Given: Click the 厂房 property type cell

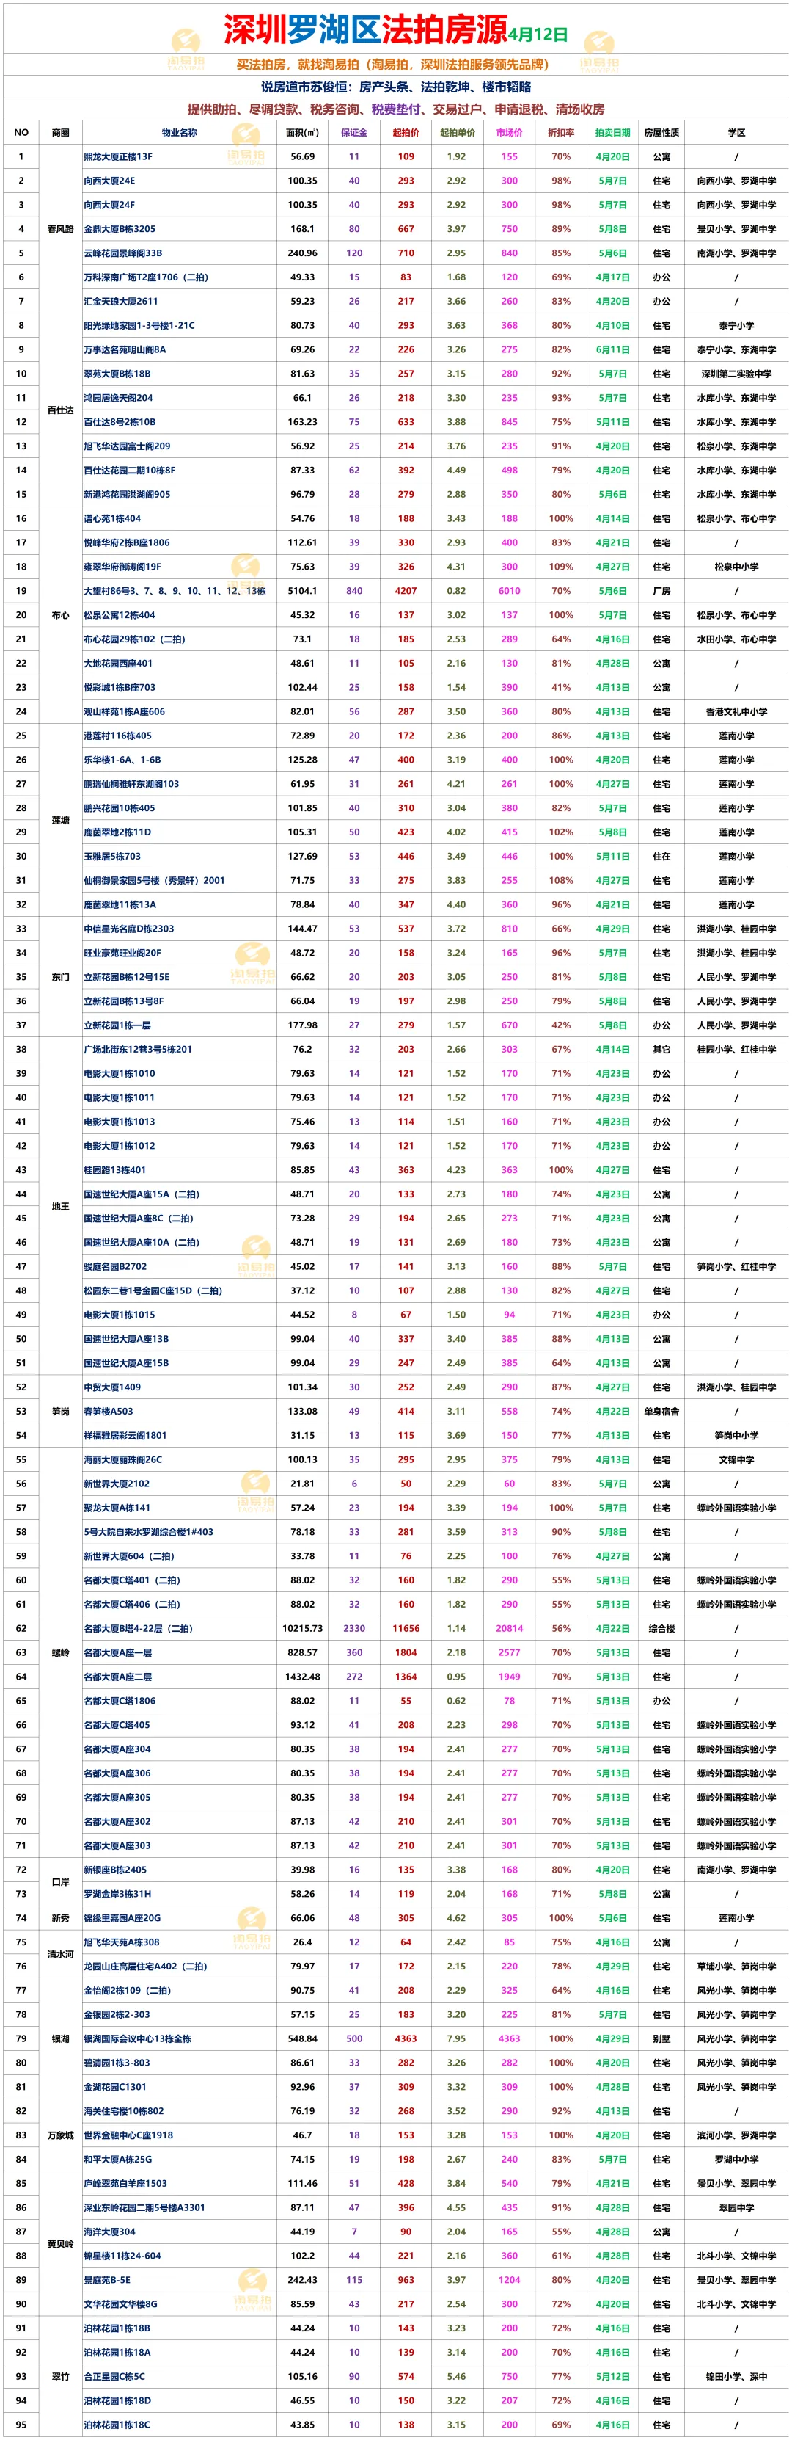Looking at the screenshot, I should 661,591.
